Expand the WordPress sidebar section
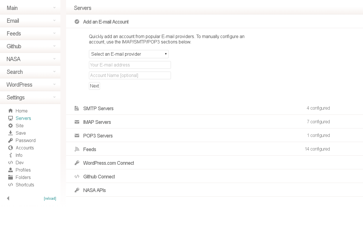The image size is (363, 225). click(x=30, y=85)
